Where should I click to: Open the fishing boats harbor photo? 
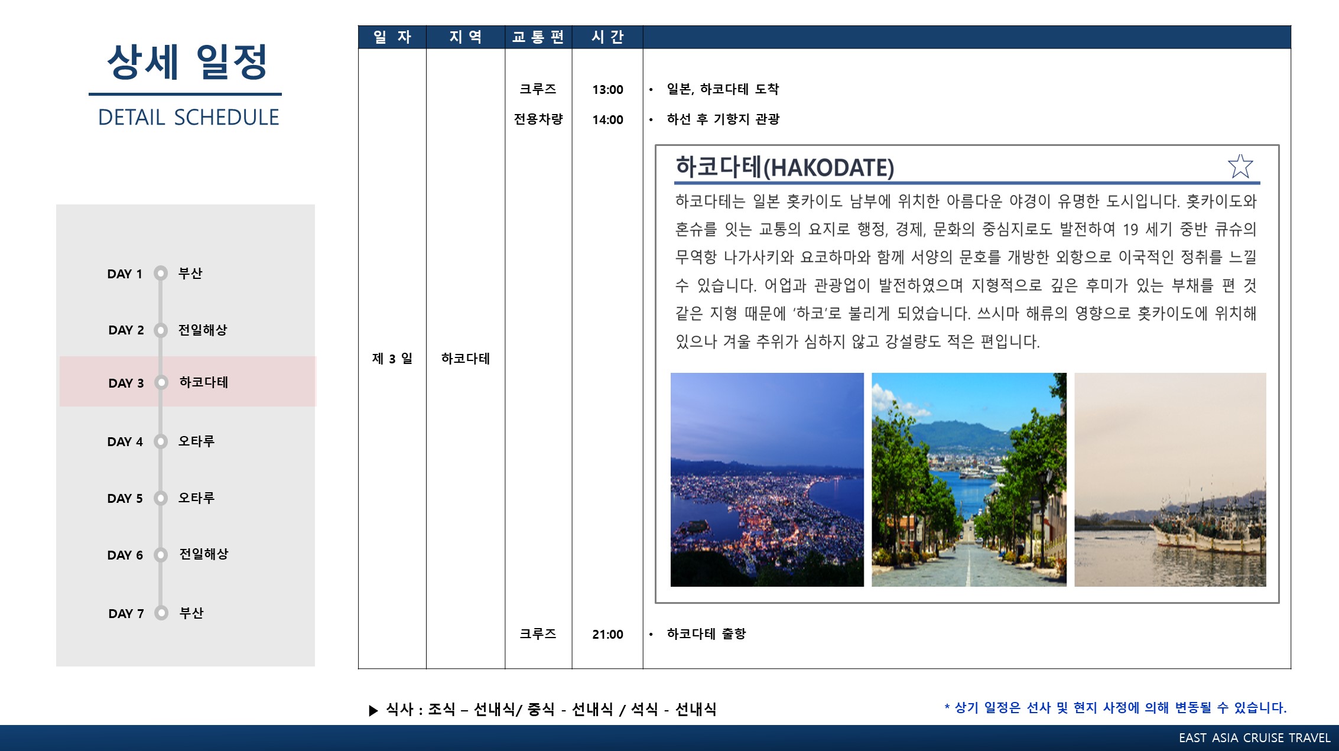[1170, 479]
